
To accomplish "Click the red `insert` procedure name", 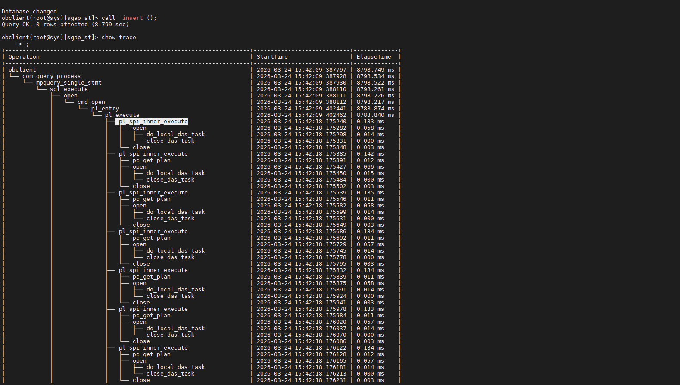I will coord(132,18).
